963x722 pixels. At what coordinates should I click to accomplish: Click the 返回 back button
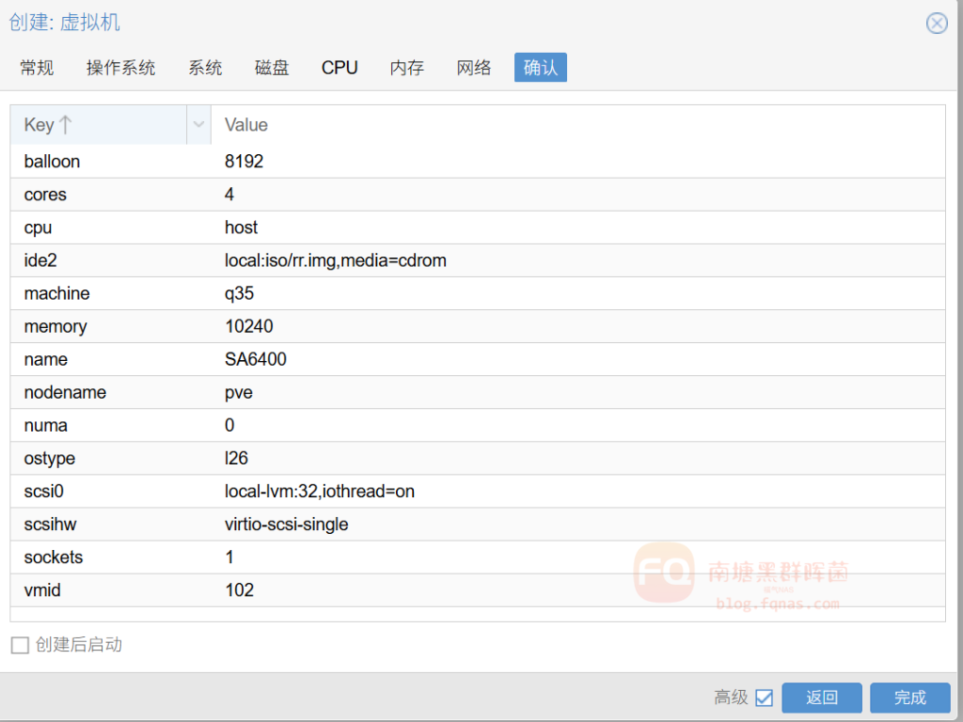point(822,698)
